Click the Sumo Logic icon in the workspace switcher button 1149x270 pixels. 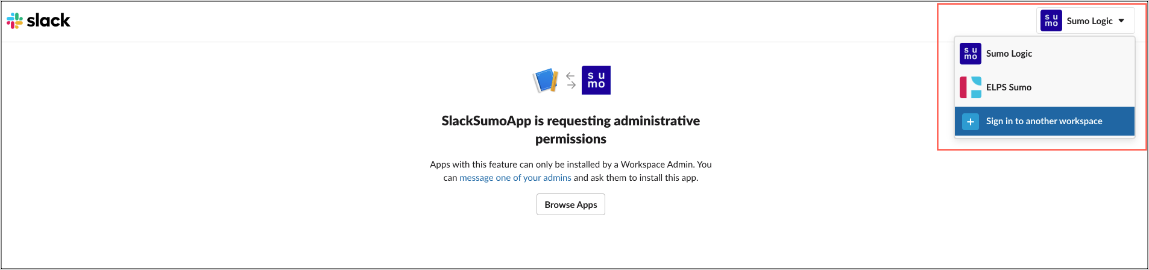tap(1051, 20)
